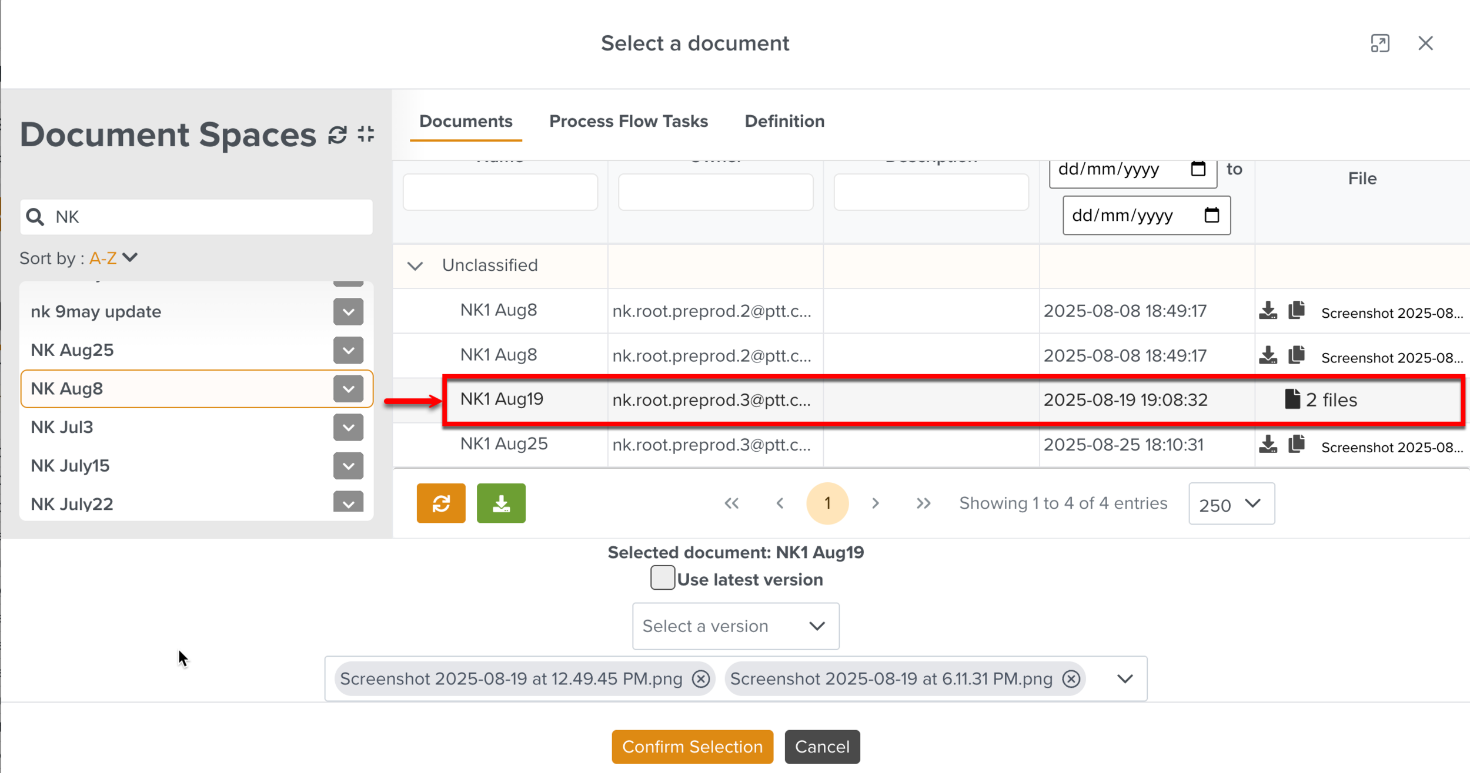Click the orange refresh table button

tap(440, 503)
